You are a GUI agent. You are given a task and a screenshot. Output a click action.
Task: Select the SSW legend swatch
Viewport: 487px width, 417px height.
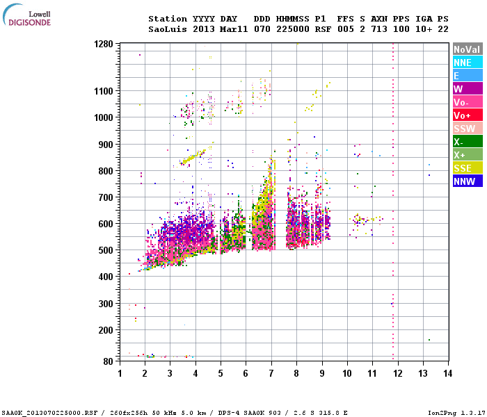468,128
